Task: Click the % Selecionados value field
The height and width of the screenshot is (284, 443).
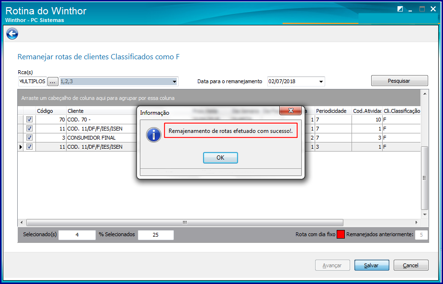Action: (x=156, y=235)
